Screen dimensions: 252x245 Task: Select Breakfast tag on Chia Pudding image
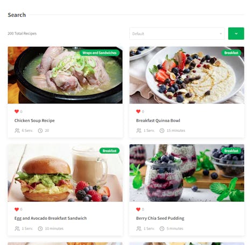[x=231, y=151]
